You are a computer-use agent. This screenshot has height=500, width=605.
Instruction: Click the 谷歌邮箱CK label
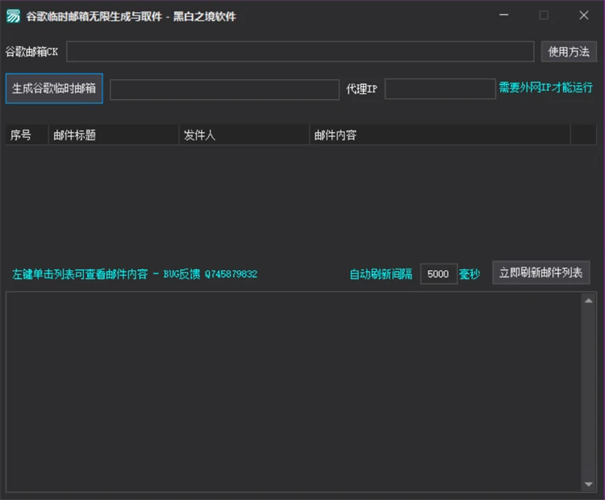click(x=31, y=52)
